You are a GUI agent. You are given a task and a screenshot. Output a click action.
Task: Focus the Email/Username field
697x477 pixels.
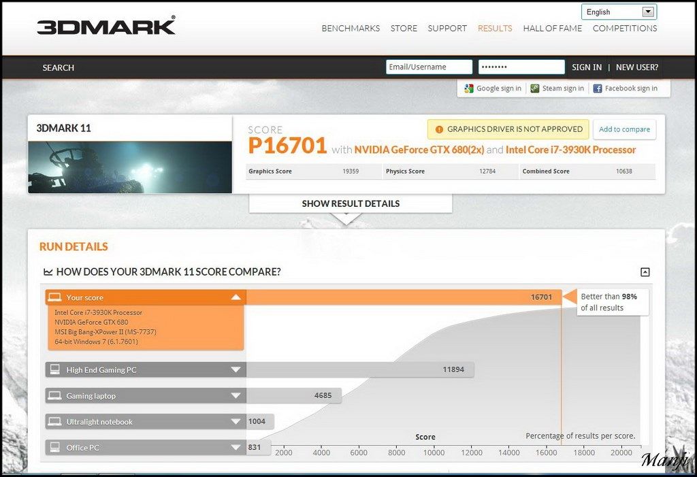pos(429,67)
